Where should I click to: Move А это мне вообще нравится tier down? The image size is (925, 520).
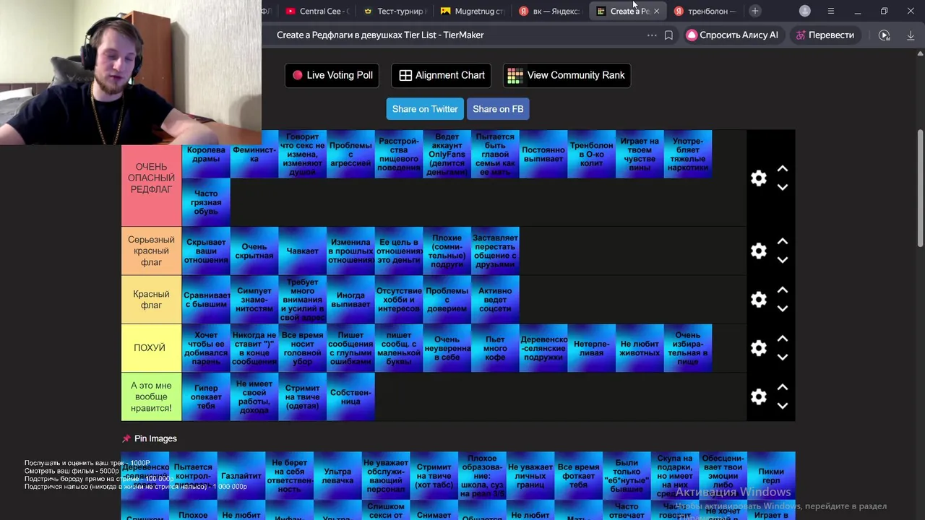coord(782,406)
